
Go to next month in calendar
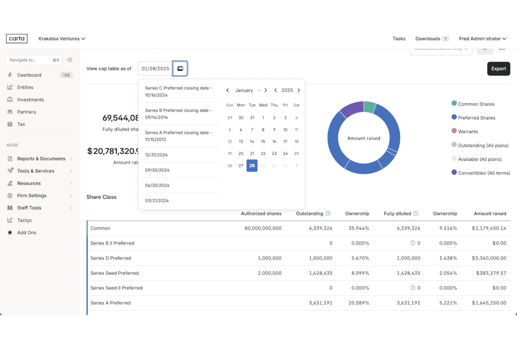point(266,90)
